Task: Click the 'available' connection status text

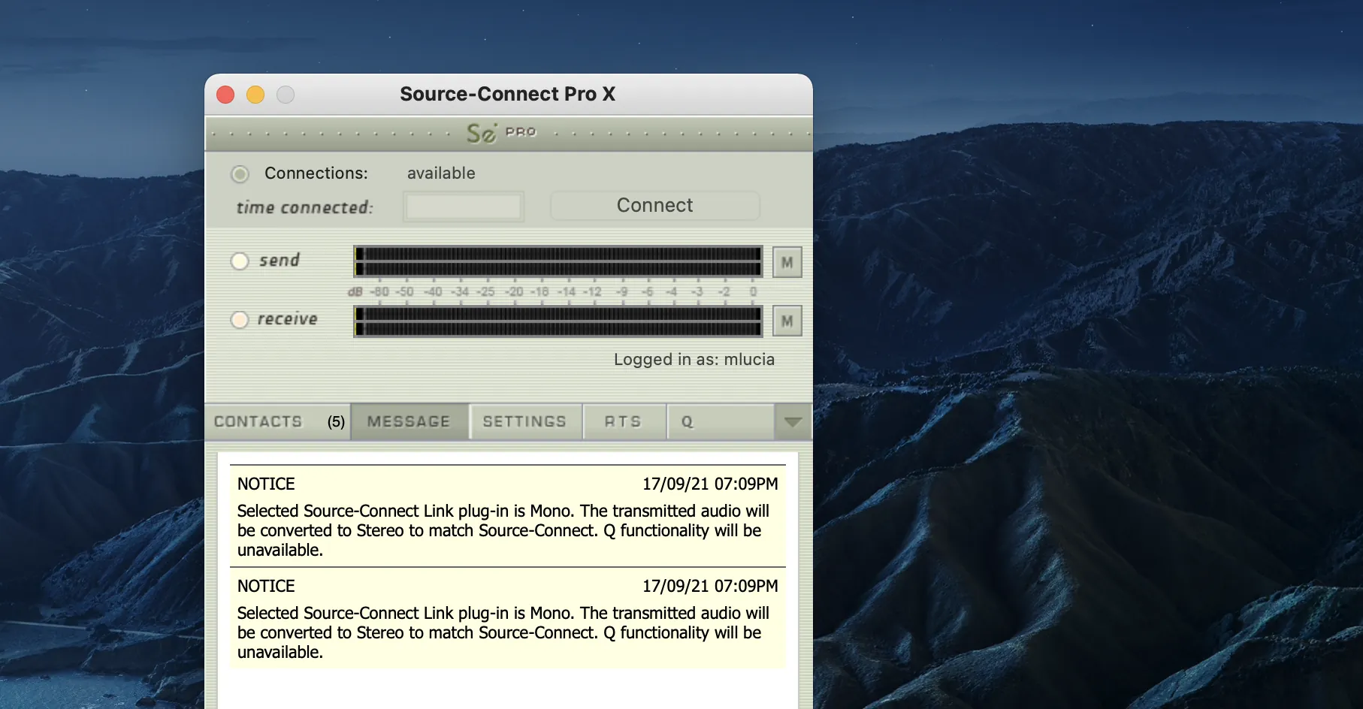Action: click(x=441, y=173)
